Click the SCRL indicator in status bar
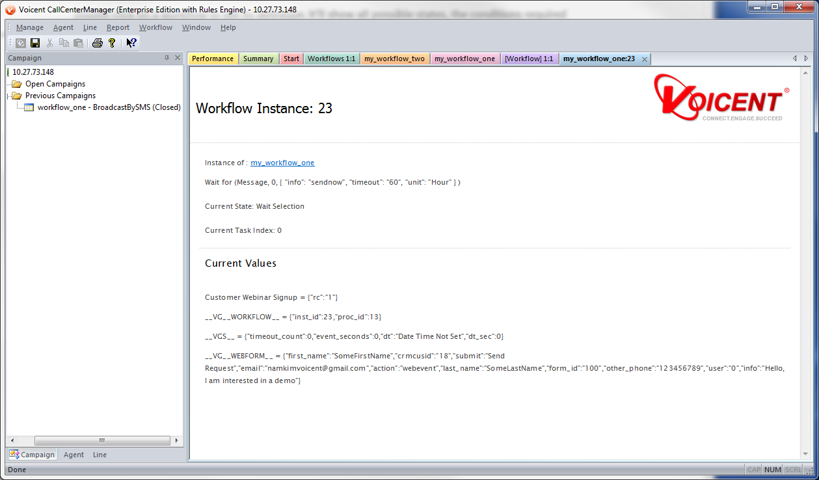Viewport: 819px width, 480px height. point(793,470)
